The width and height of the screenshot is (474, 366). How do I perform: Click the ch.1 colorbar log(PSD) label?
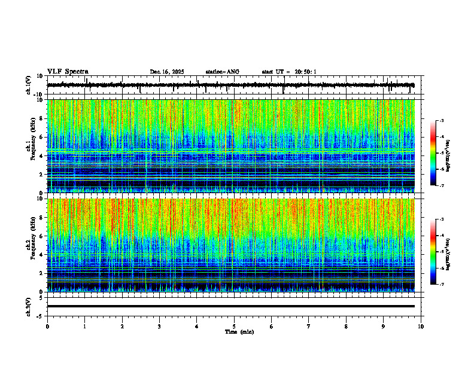click(x=448, y=156)
